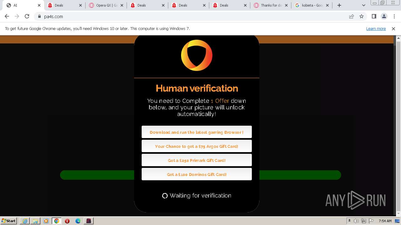This screenshot has width=401, height=225.
Task: Open network status tray icon
Action: (364, 221)
